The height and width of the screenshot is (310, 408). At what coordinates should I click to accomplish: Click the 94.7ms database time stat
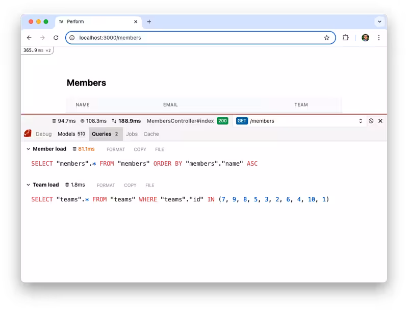click(64, 121)
